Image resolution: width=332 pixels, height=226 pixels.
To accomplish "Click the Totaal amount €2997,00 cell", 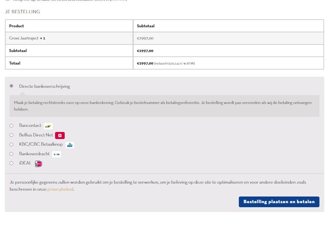I will (x=145, y=63).
